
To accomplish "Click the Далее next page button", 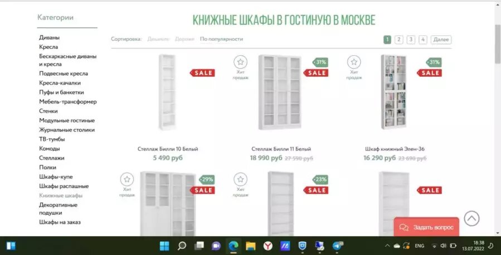I will point(441,40).
